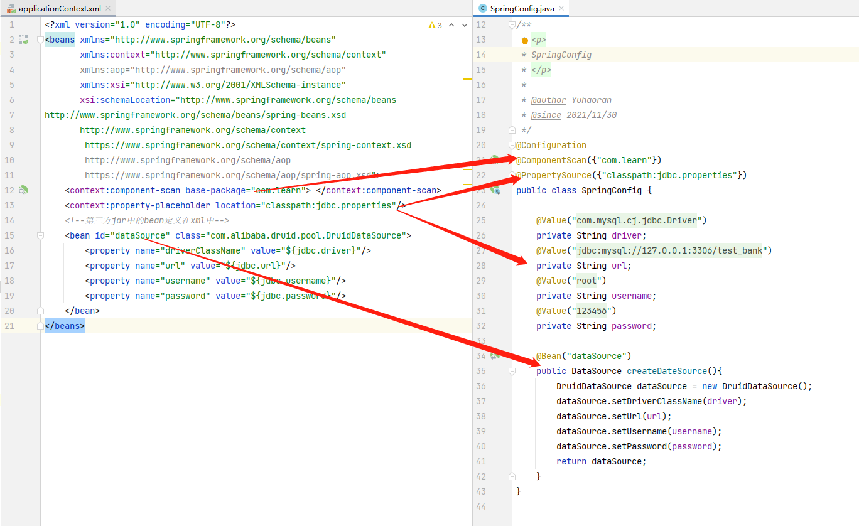Switch to the SpringConfig.java tab
859x526 pixels.
(521, 9)
